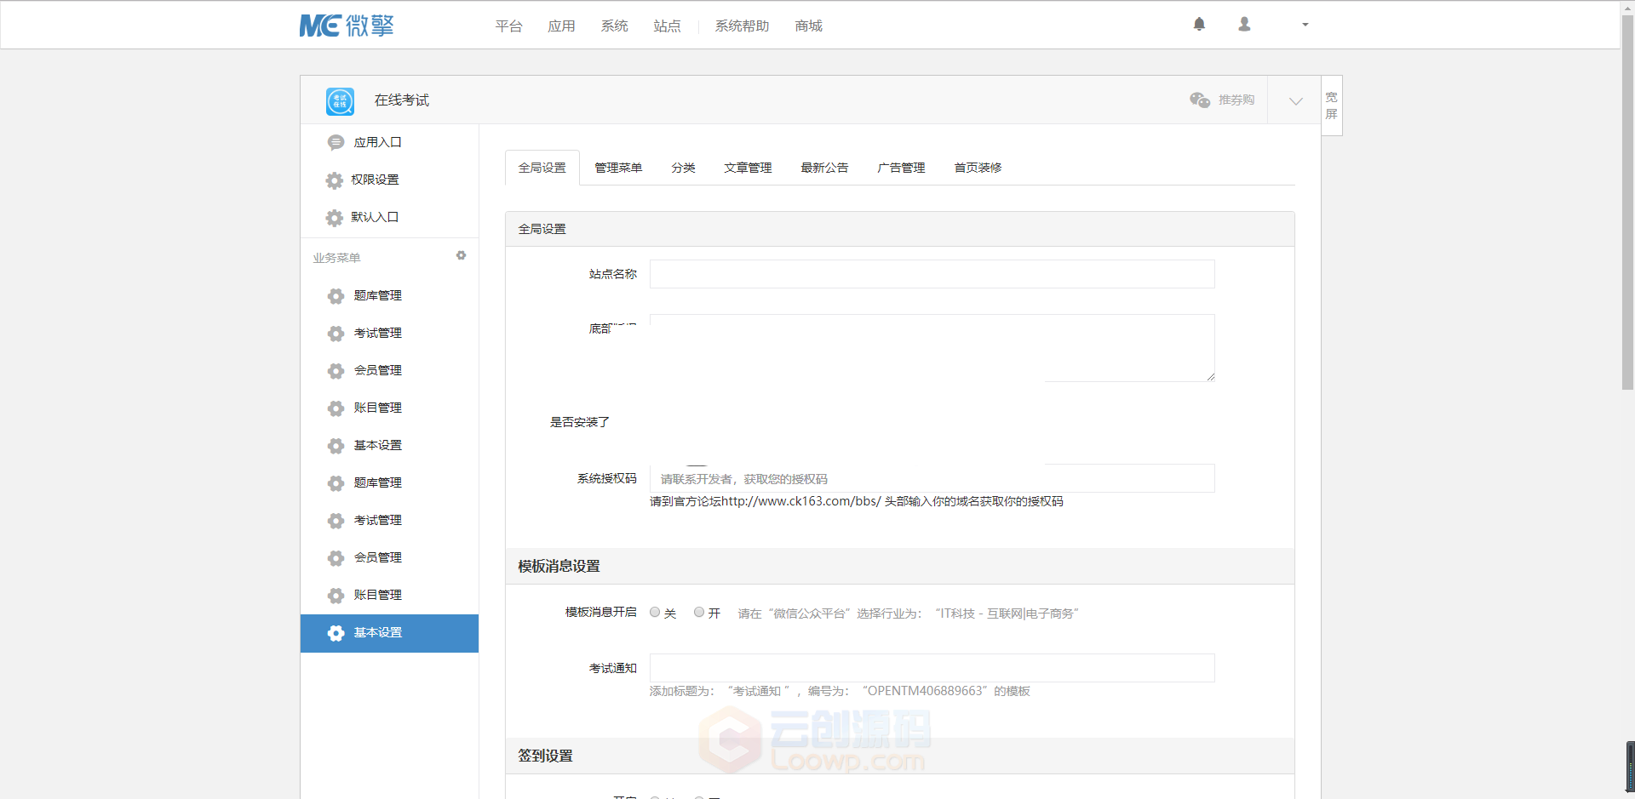Click gear icon of first 题库管理
Viewport: 1635px width, 799px height.
(x=336, y=296)
